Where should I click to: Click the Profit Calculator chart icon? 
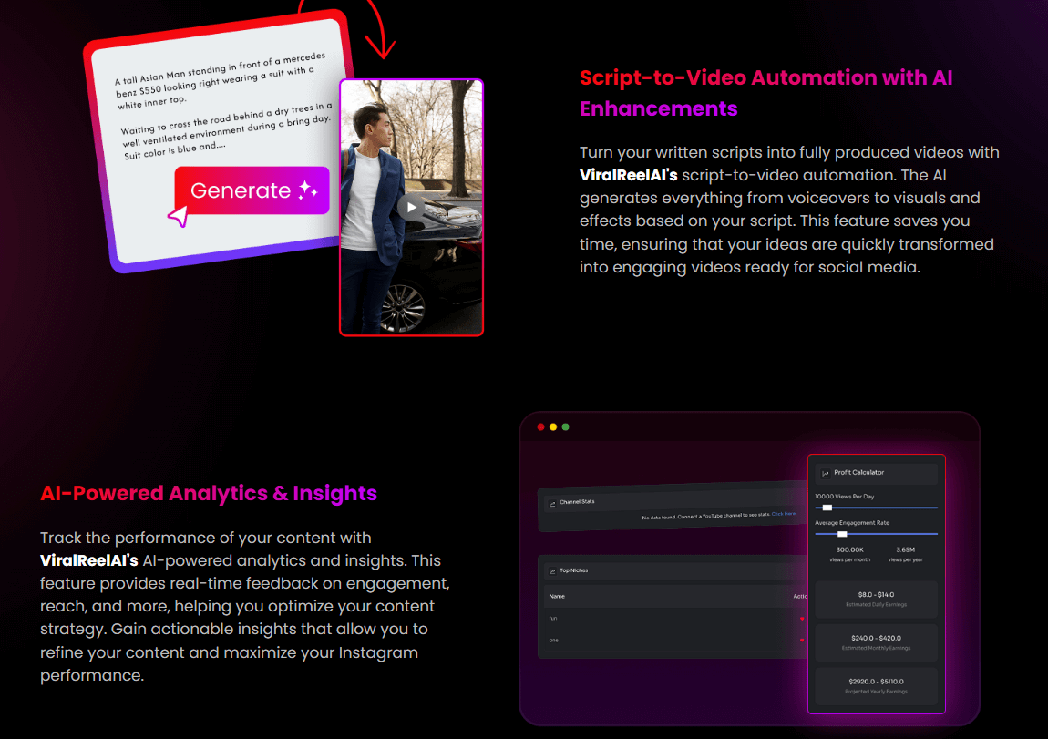click(826, 474)
